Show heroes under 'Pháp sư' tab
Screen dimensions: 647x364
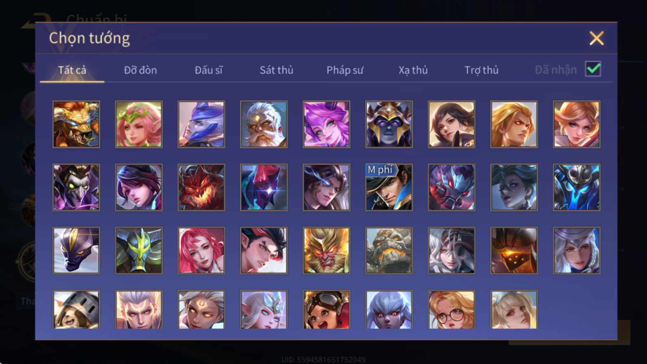[x=345, y=70]
